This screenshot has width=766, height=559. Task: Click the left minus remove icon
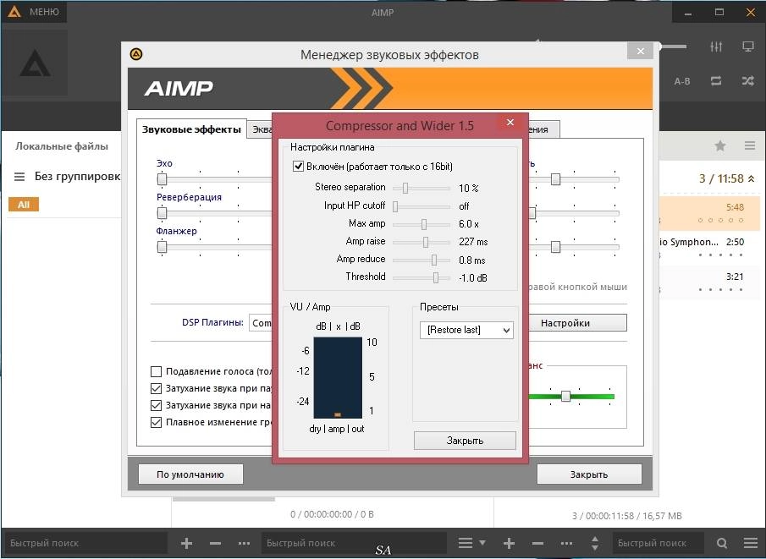click(x=215, y=543)
